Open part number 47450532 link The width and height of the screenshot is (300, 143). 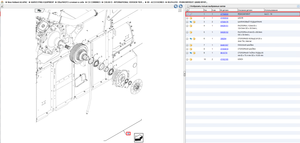click(x=224, y=18)
